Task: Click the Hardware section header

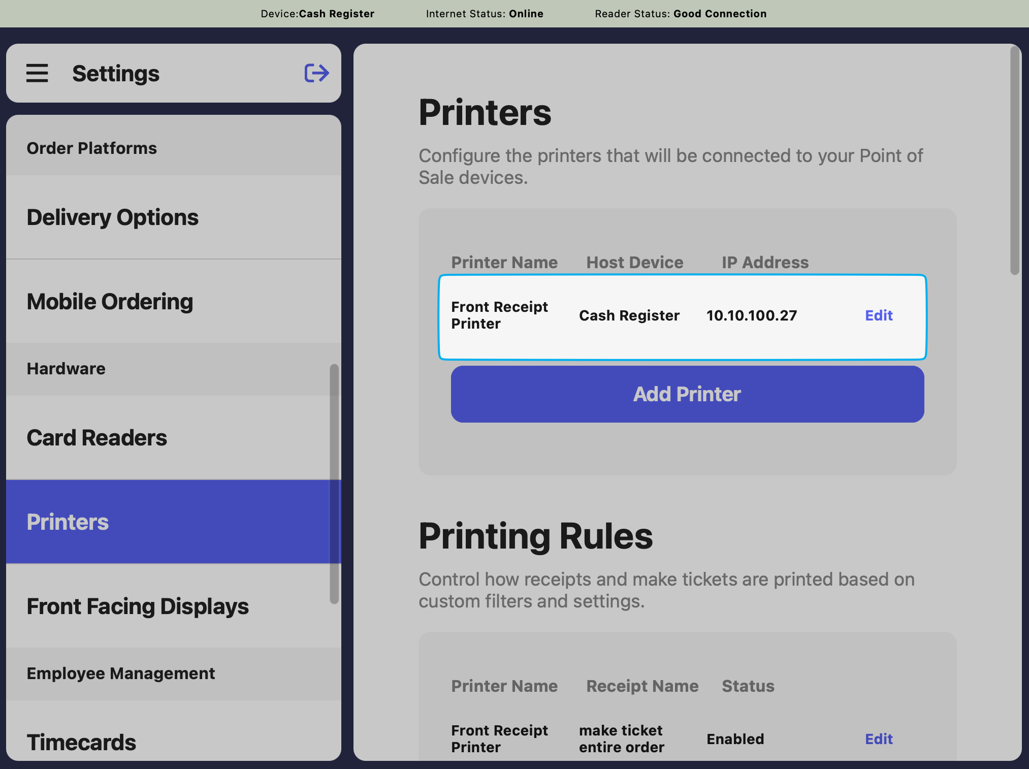Action: [67, 369]
